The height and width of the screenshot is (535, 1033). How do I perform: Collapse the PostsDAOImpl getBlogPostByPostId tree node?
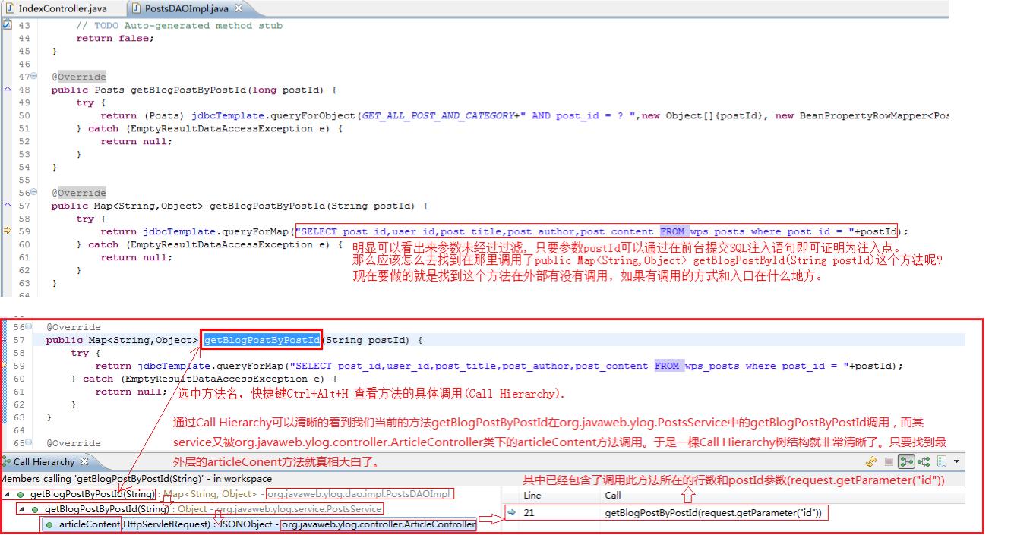(7, 494)
